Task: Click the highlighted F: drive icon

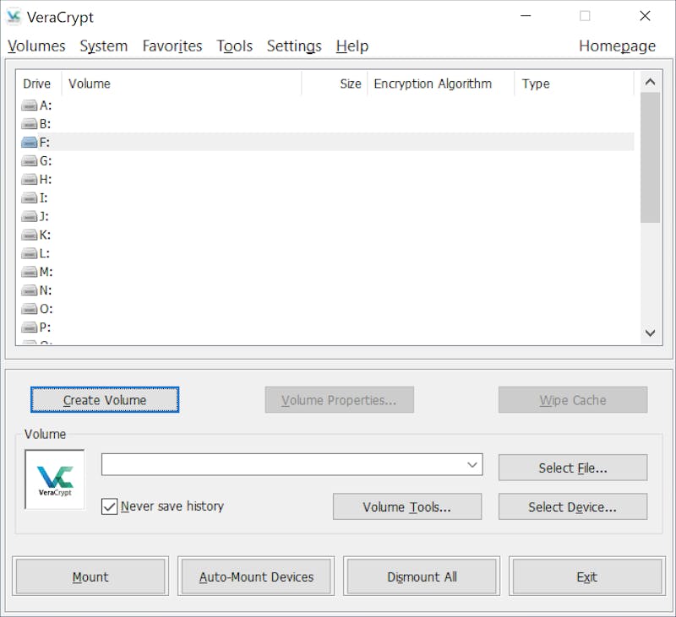Action: (x=30, y=142)
